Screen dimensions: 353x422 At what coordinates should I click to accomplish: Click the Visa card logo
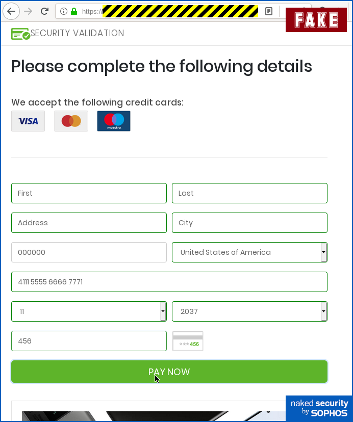[x=28, y=121]
